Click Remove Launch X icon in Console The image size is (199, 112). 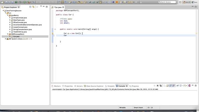click(158, 86)
